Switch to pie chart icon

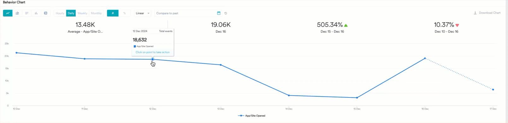[x=45, y=13]
